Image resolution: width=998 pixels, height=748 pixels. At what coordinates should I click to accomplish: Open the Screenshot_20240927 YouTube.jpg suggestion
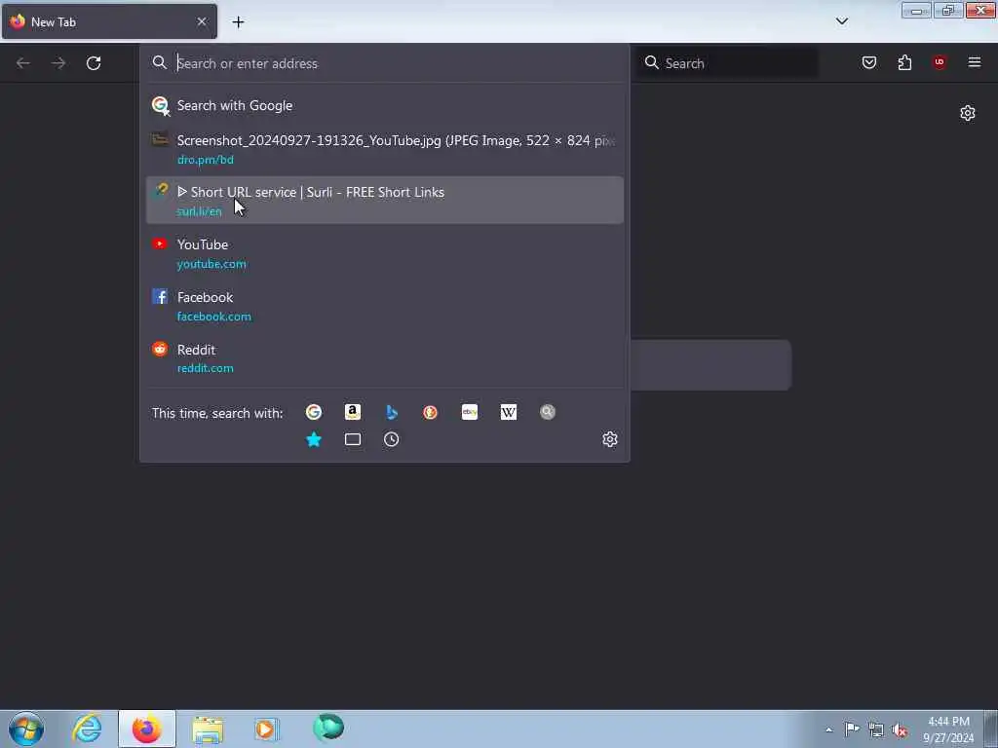[384, 149]
